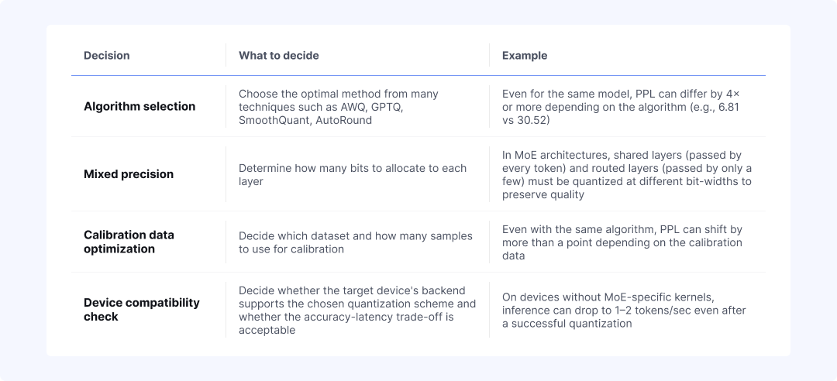The width and height of the screenshot is (837, 381).
Task: Click the Decision column header
Action: pos(107,56)
